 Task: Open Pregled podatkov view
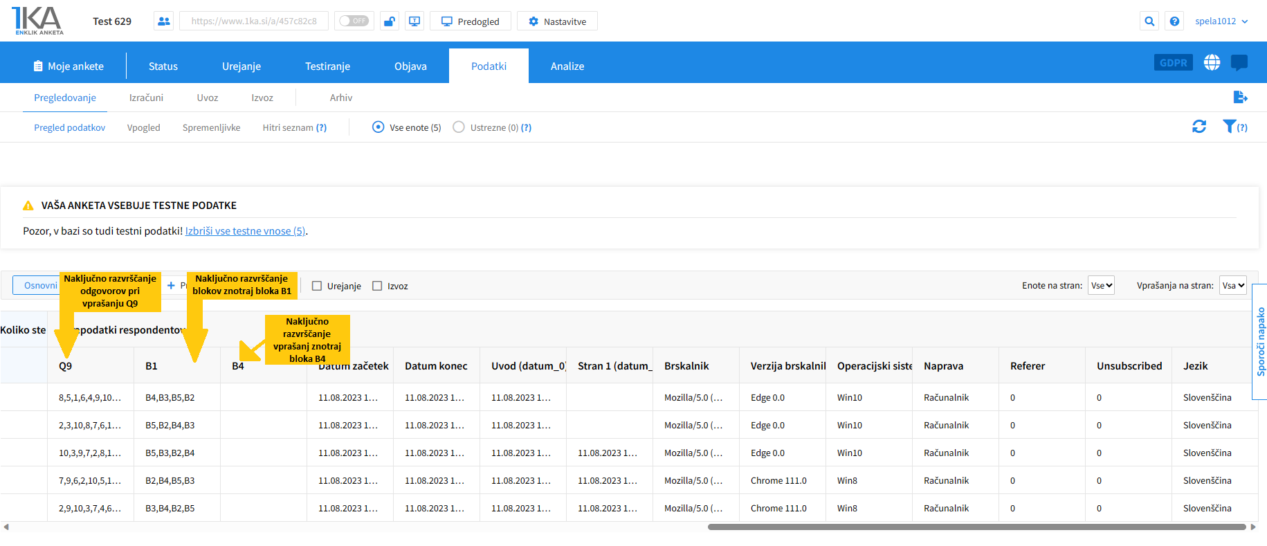tap(70, 127)
